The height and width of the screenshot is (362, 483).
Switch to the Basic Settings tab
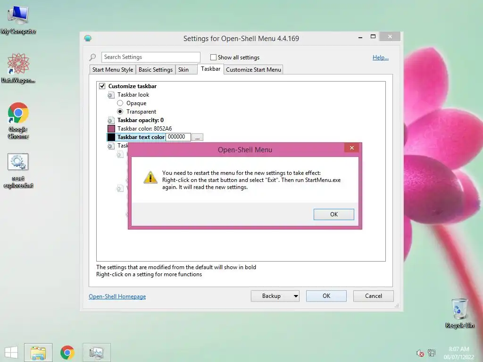pos(156,70)
